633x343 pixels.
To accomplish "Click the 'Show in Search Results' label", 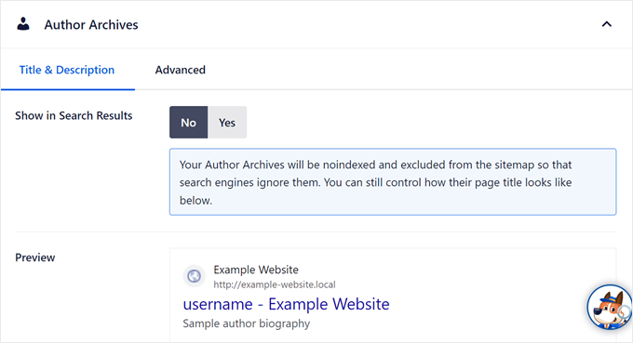I will coord(74,115).
